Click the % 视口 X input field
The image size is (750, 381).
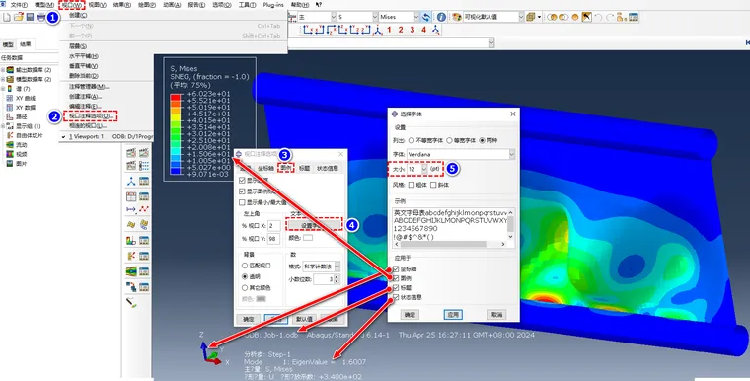pos(273,226)
